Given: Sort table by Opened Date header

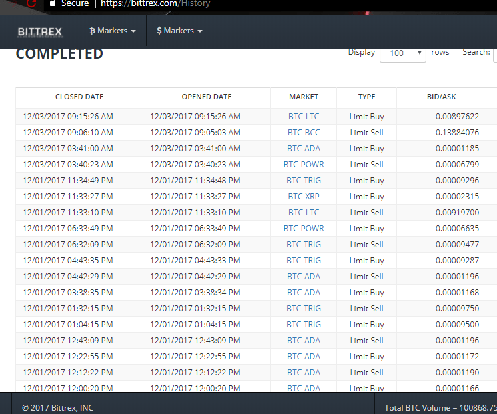Looking at the screenshot, I should [x=207, y=97].
